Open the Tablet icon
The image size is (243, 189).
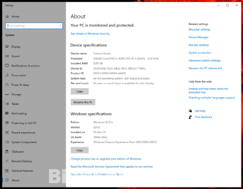click(x=7, y=104)
